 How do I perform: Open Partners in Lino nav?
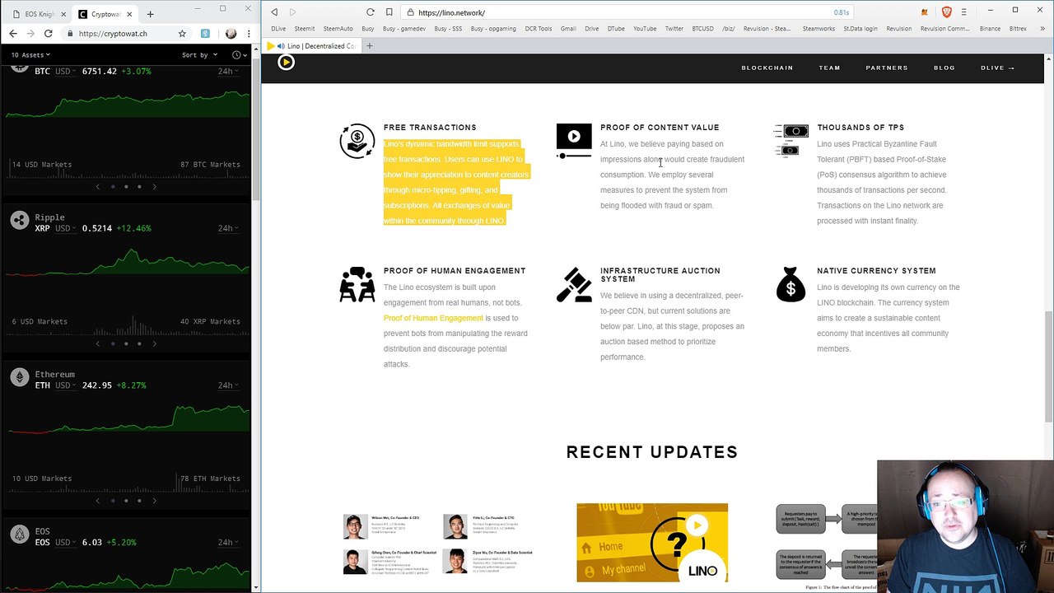[886, 68]
